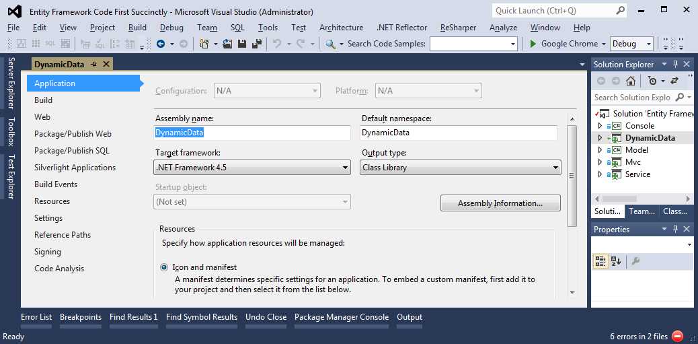The width and height of the screenshot is (698, 344).
Task: Click the scroll down arrow of property page
Action: [572, 293]
